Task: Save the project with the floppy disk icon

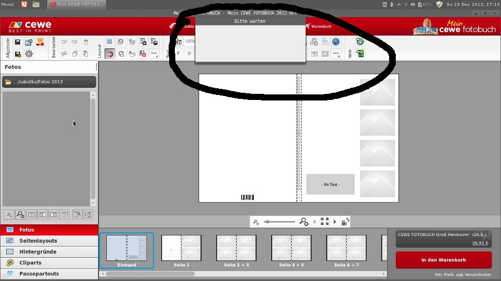Action: click(18, 42)
